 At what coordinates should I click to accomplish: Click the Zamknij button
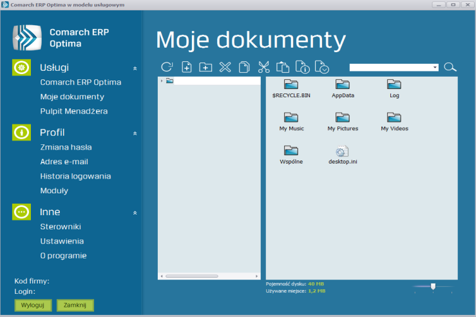[75, 305]
